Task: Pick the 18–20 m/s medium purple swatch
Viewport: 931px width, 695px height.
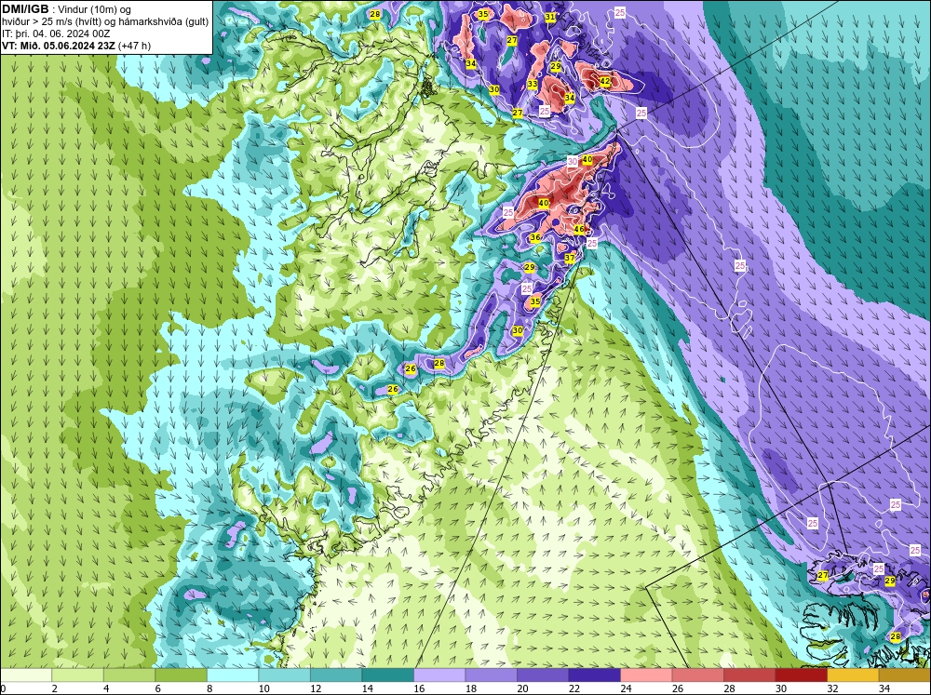Action: coord(491,675)
